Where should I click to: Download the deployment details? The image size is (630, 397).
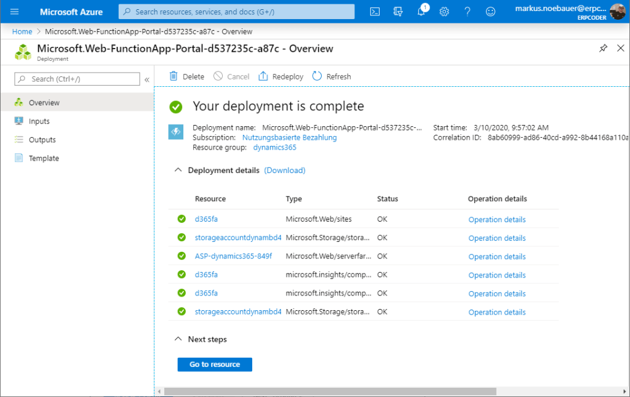[x=284, y=170]
